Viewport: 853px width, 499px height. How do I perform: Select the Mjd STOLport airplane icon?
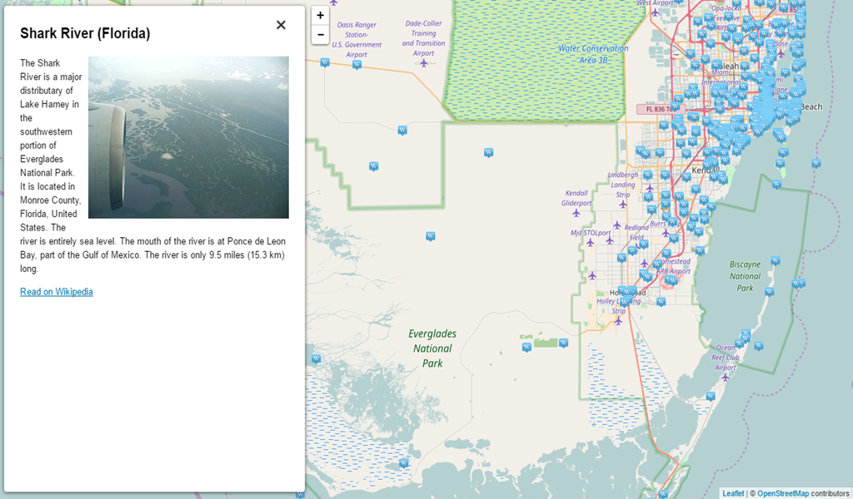590,243
